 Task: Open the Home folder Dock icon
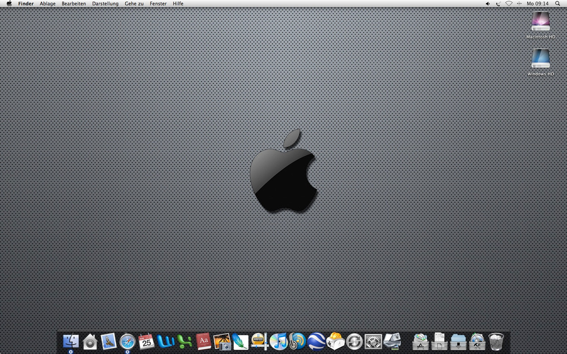(x=90, y=342)
